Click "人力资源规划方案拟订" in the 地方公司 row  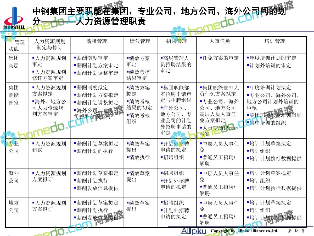tap(49, 206)
